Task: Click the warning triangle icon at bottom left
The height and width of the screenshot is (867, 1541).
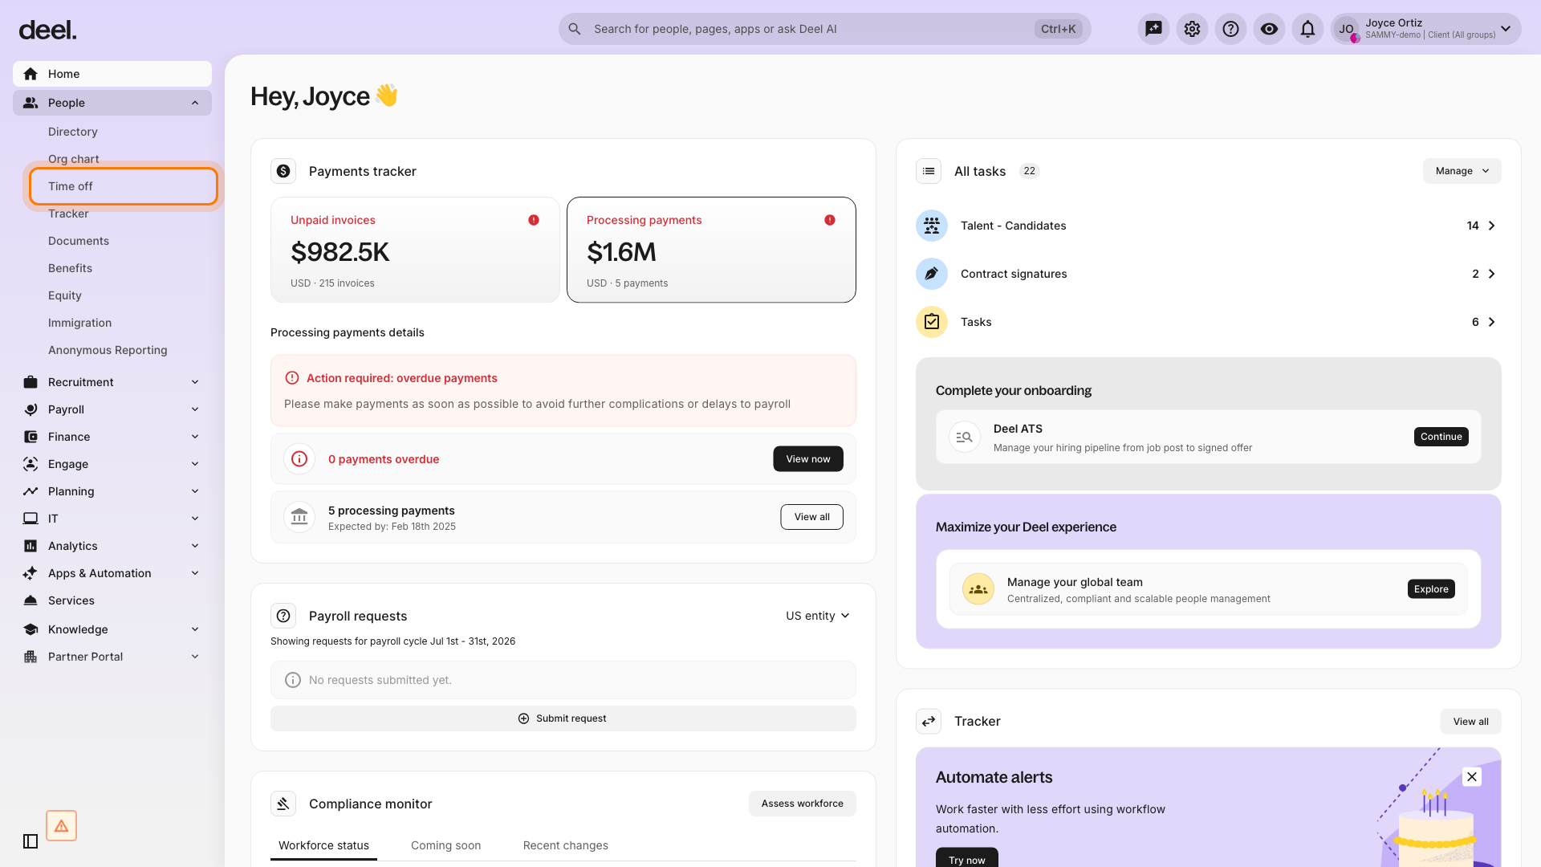Action: tap(61, 825)
